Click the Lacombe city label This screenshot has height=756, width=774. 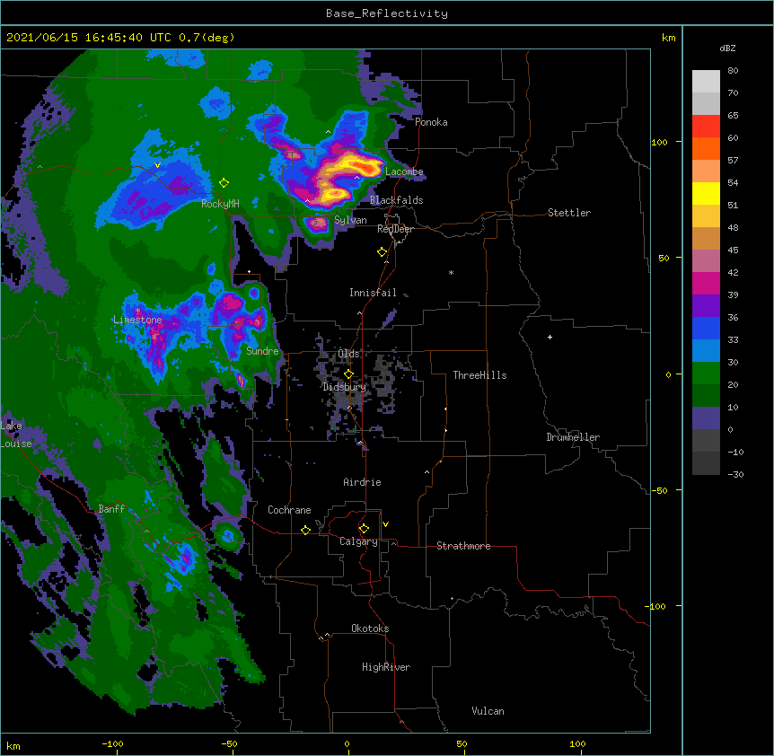click(x=404, y=171)
